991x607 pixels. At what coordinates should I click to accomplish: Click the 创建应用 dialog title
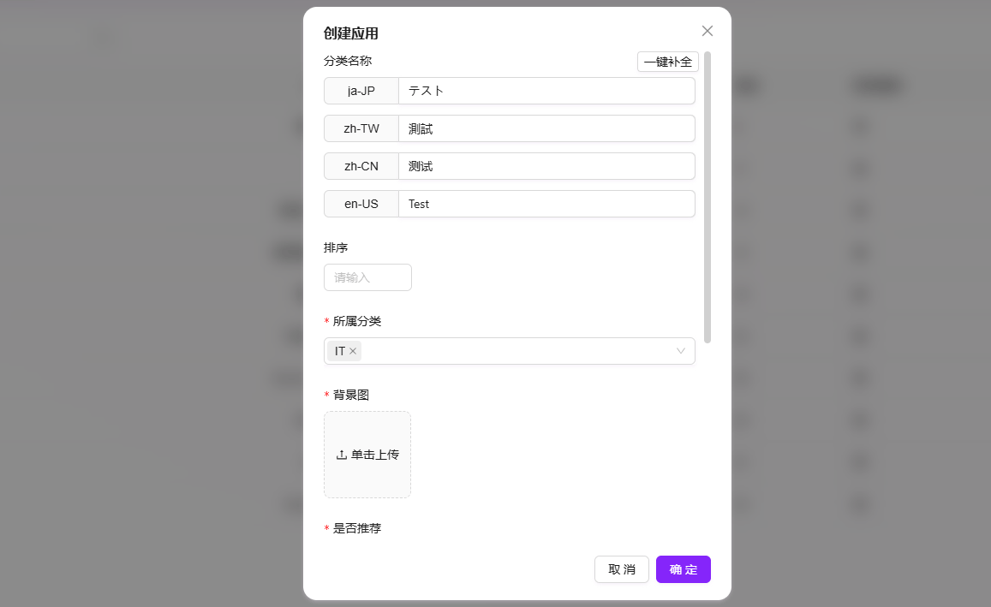(x=351, y=33)
